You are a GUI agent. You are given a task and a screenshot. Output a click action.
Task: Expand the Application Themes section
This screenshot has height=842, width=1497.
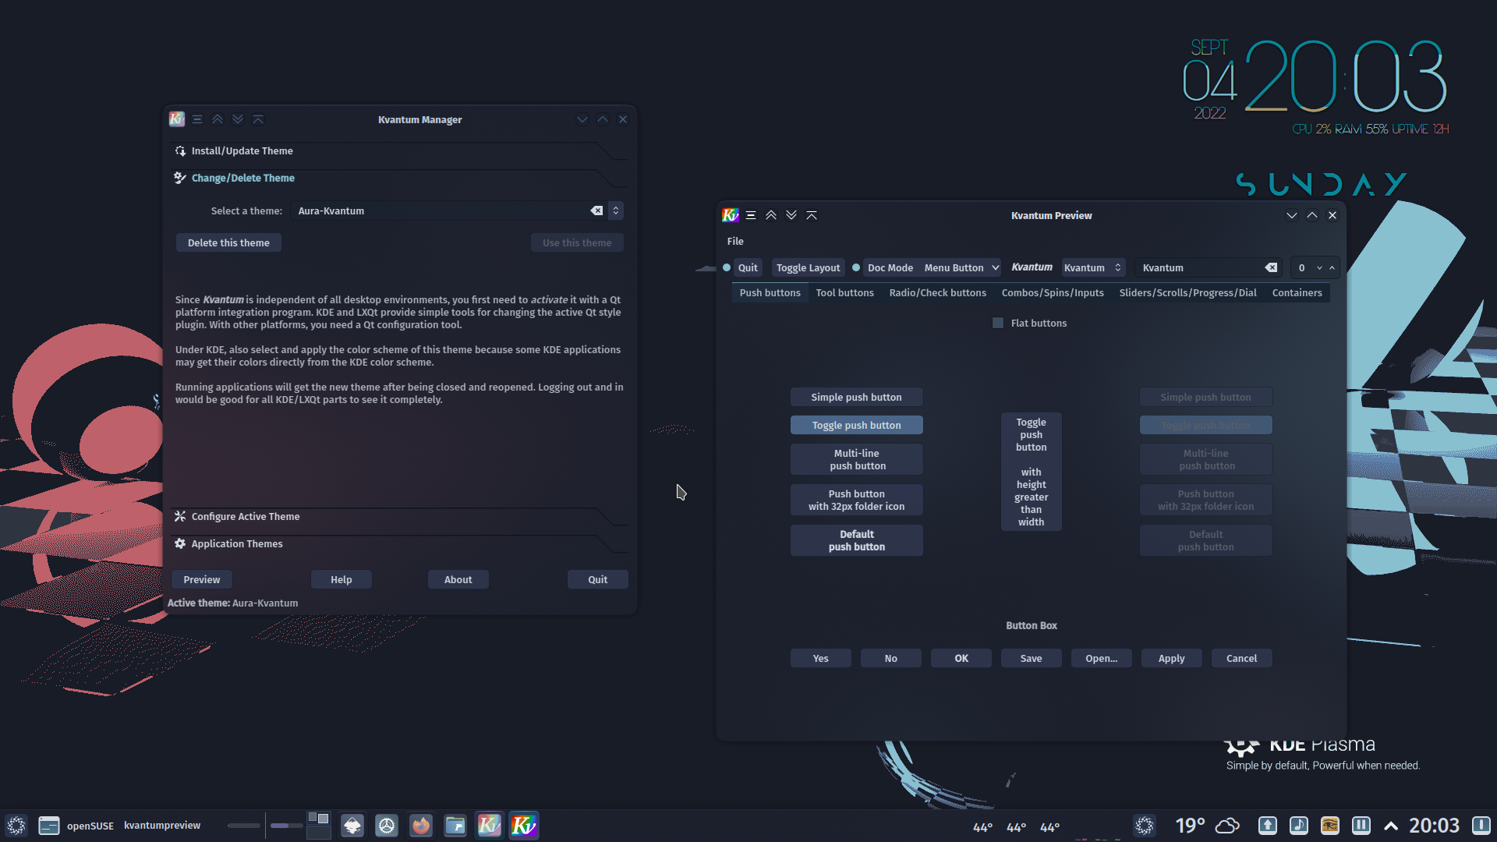[399, 543]
